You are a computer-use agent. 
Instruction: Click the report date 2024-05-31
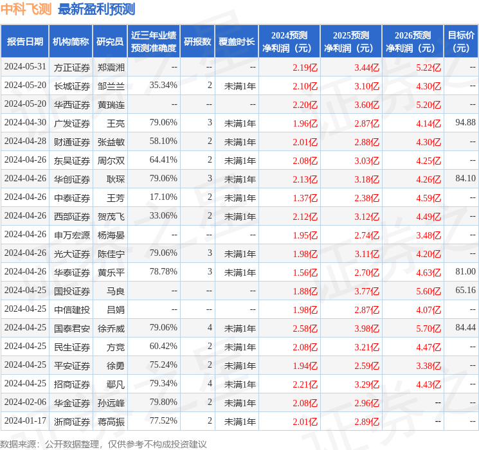point(25,66)
